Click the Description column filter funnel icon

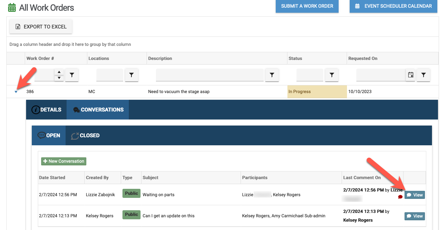pyautogui.click(x=272, y=75)
